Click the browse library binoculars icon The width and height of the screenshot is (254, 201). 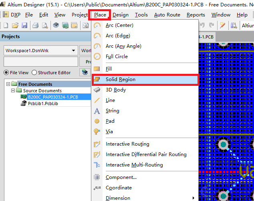click(234, 25)
